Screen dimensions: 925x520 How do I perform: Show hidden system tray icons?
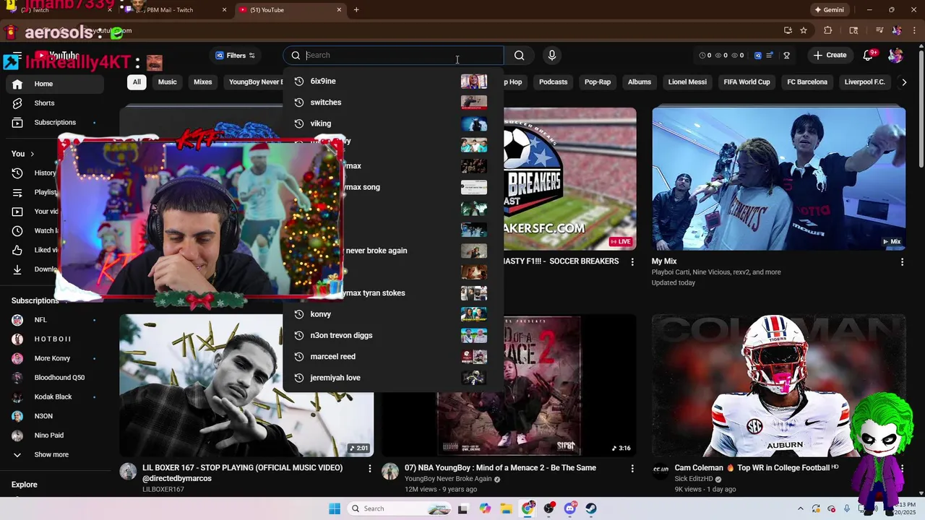(x=800, y=508)
